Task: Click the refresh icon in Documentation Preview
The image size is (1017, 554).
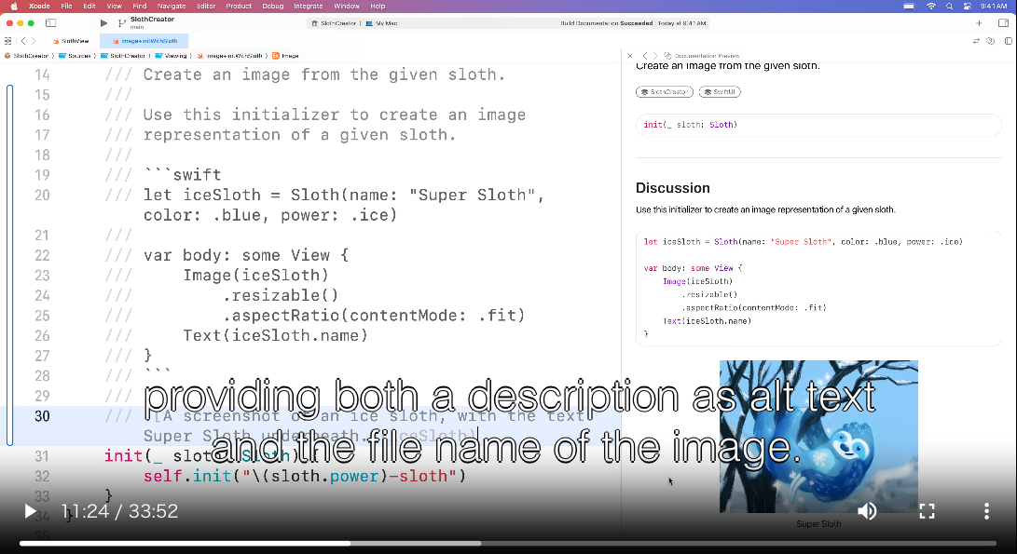Action: coord(667,55)
